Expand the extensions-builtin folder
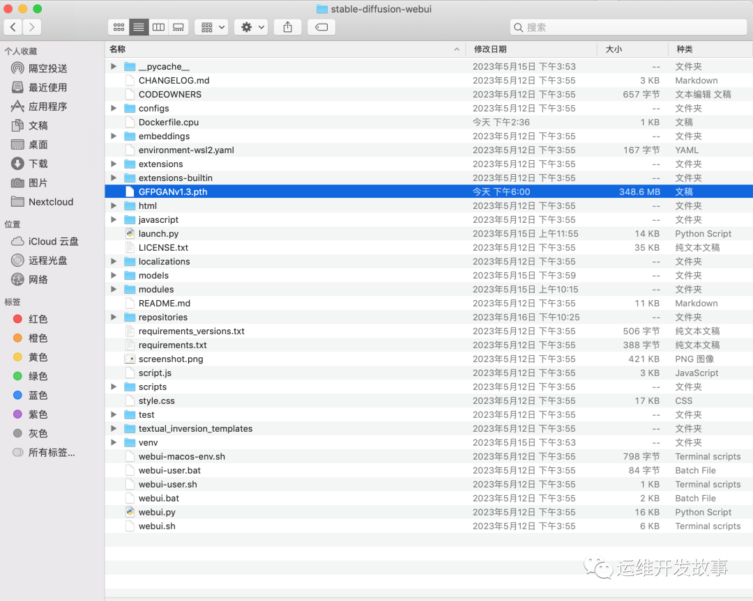 pyautogui.click(x=114, y=178)
